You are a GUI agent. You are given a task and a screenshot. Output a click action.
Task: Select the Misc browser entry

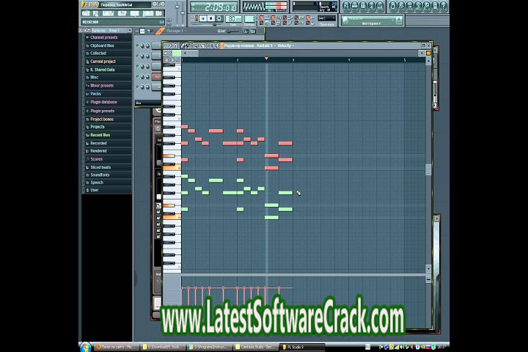107,77
